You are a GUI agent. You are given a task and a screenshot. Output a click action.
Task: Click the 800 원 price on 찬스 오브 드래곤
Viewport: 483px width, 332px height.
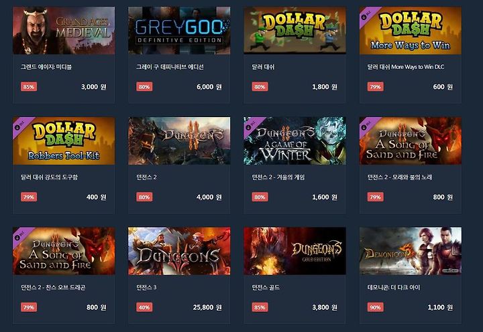96,307
